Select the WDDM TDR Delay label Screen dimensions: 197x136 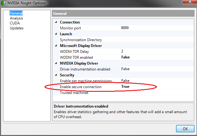[x=74, y=52]
